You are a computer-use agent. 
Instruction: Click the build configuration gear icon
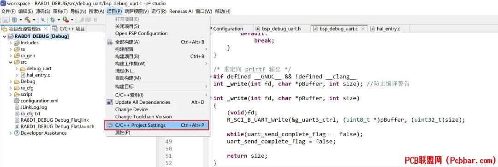[x=14, y=20]
